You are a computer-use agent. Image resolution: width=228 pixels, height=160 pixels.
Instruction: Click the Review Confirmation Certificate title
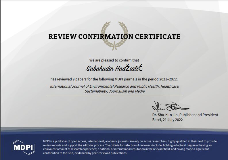114,36
